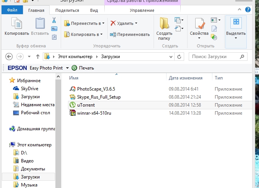259x188 pixels.
Task: Click the Создать папку folder icon
Action: point(164,24)
